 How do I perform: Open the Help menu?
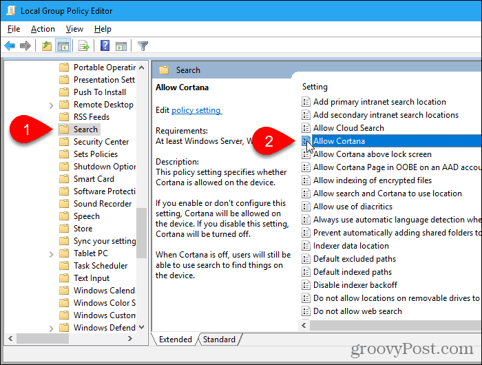coord(103,29)
